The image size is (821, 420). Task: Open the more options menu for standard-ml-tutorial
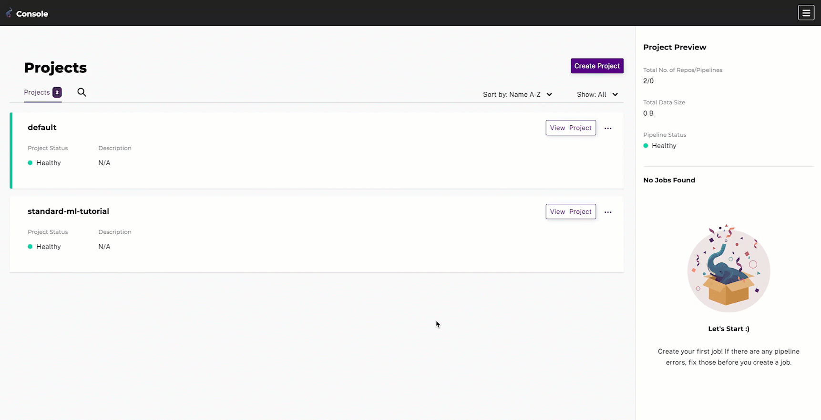[608, 212]
